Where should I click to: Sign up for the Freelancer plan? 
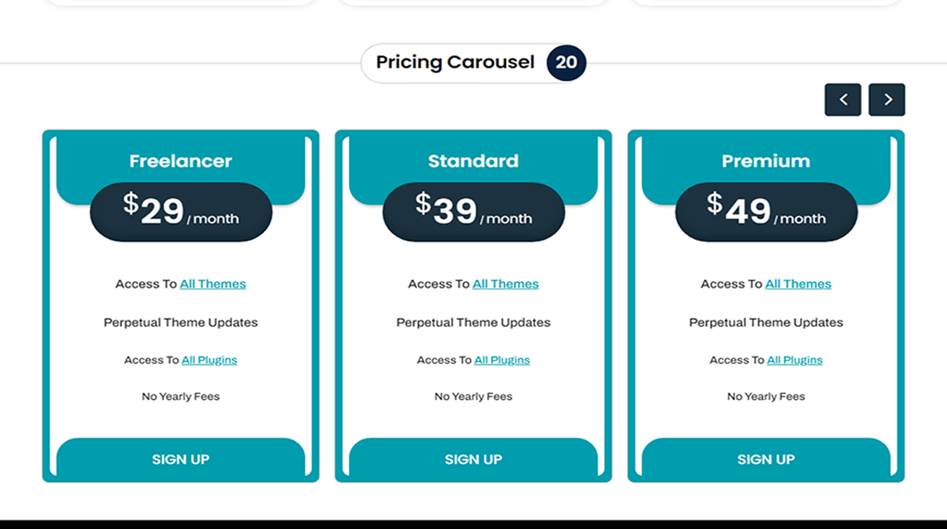point(180,459)
